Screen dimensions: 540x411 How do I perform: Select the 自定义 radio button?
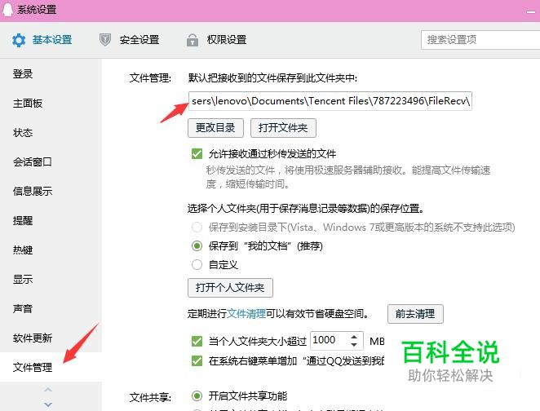[x=197, y=265]
